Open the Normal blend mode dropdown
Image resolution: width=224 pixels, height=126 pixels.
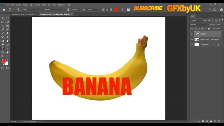pos(199,25)
